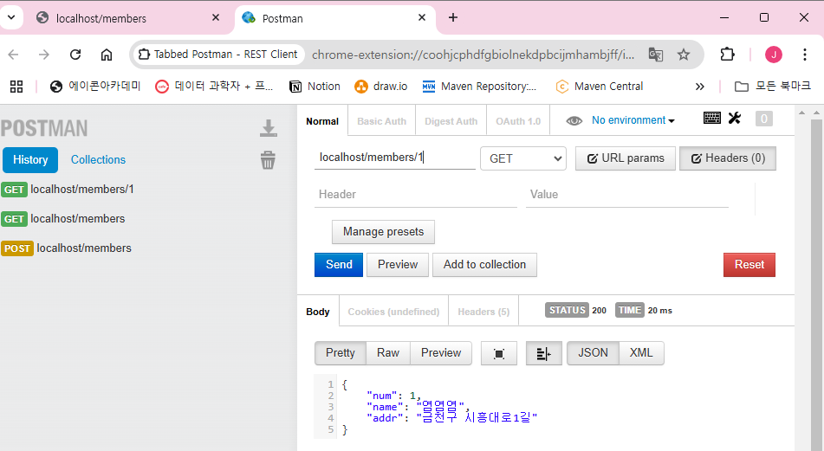Open the 모든 북마크 folder
Viewport: 824px width, 451px height.
(x=773, y=86)
